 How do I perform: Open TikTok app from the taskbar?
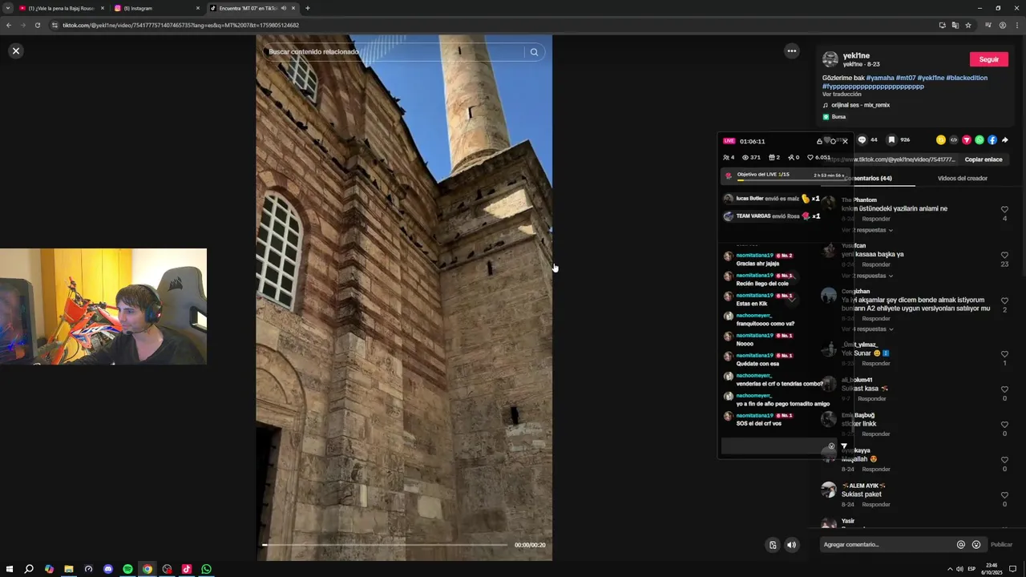(187, 569)
